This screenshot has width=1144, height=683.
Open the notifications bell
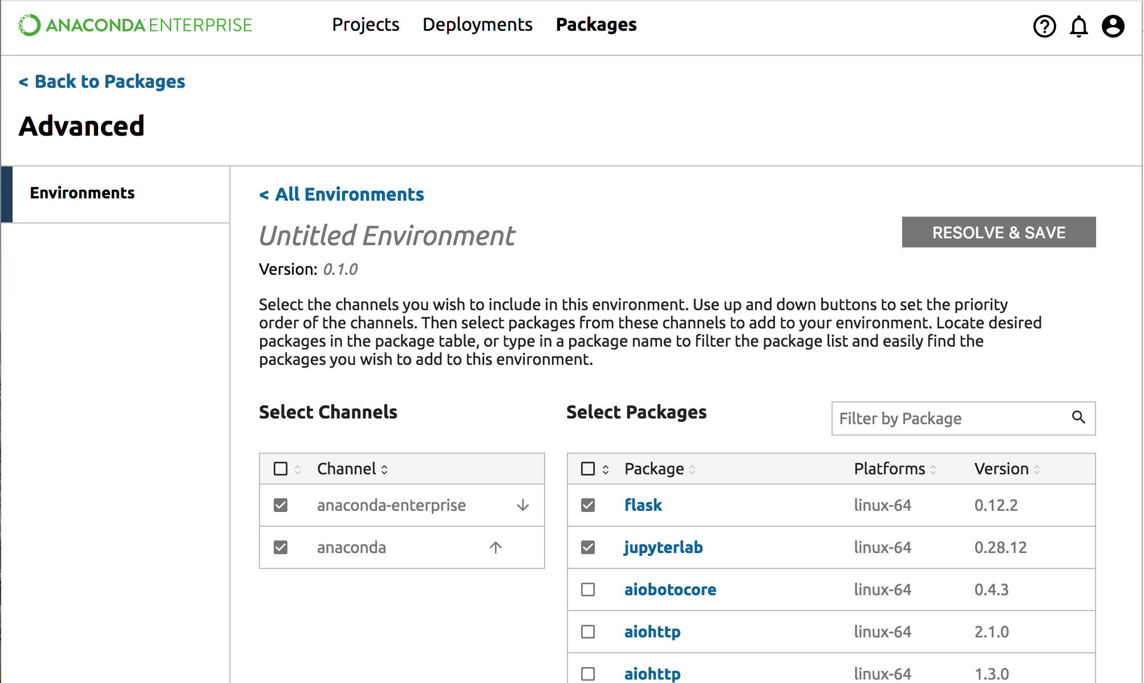(x=1078, y=26)
